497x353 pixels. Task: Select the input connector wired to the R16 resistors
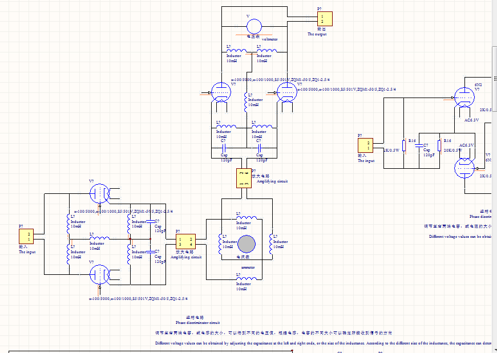[x=365, y=145]
